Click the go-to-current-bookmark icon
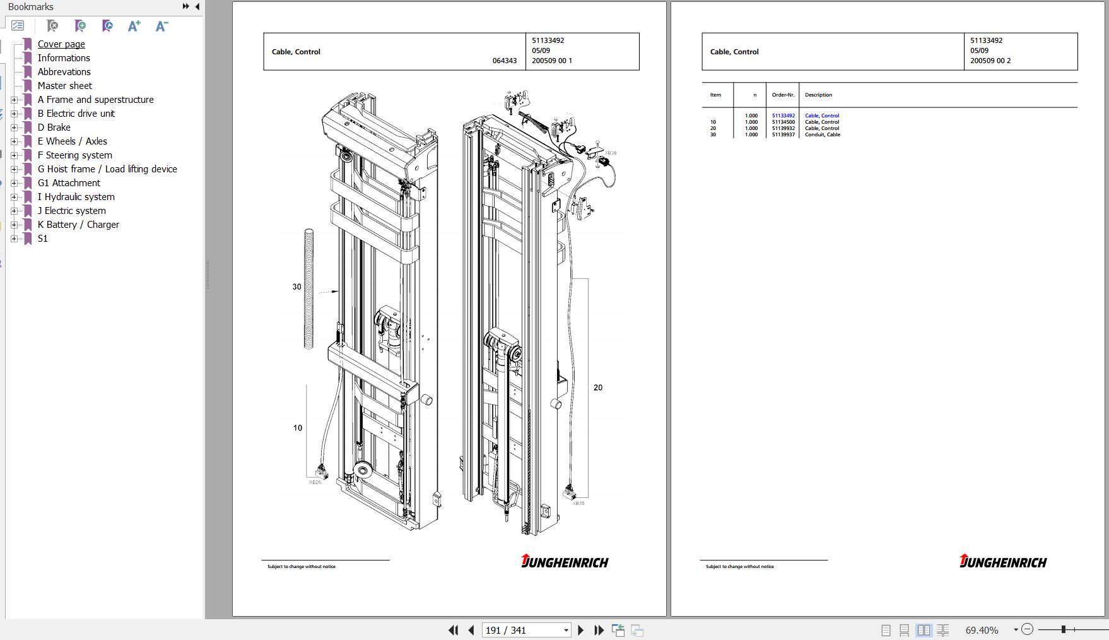The image size is (1109, 640). [107, 26]
